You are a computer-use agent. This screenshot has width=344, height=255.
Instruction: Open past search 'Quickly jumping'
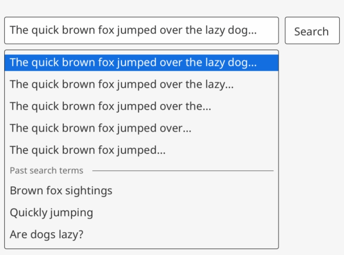[51, 212]
